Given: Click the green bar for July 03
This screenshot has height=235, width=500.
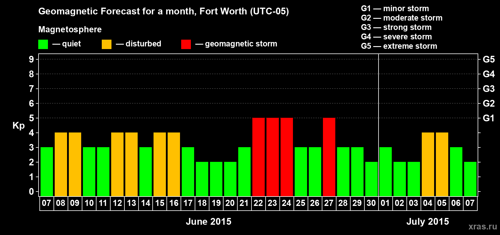Looking at the screenshot, I should pyautogui.click(x=414, y=179).
